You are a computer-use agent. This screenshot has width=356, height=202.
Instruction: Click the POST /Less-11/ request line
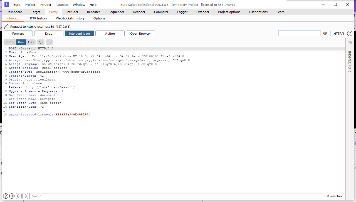pyautogui.click(x=31, y=49)
